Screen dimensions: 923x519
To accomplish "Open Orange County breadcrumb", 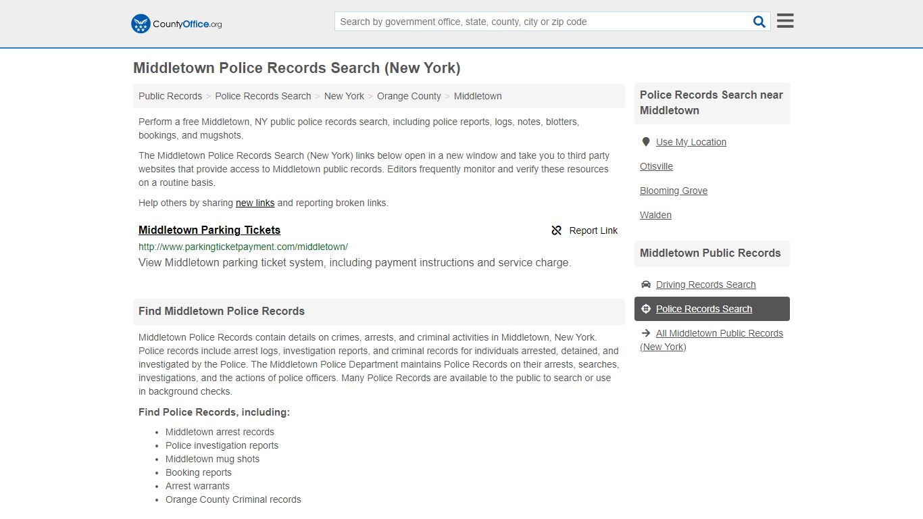I will pos(409,96).
